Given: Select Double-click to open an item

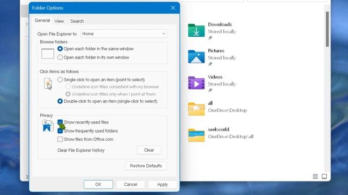Looking at the screenshot, I should pyautogui.click(x=108, y=101).
